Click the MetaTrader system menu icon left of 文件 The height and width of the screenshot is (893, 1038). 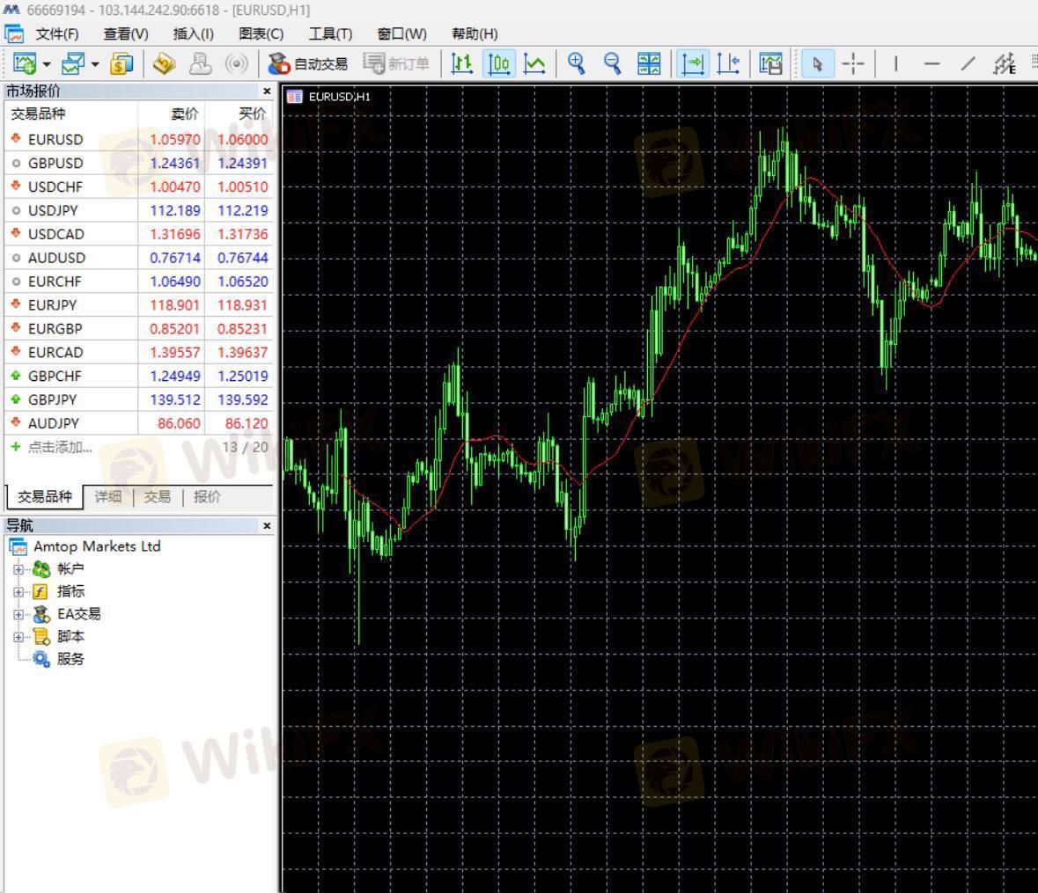14,33
